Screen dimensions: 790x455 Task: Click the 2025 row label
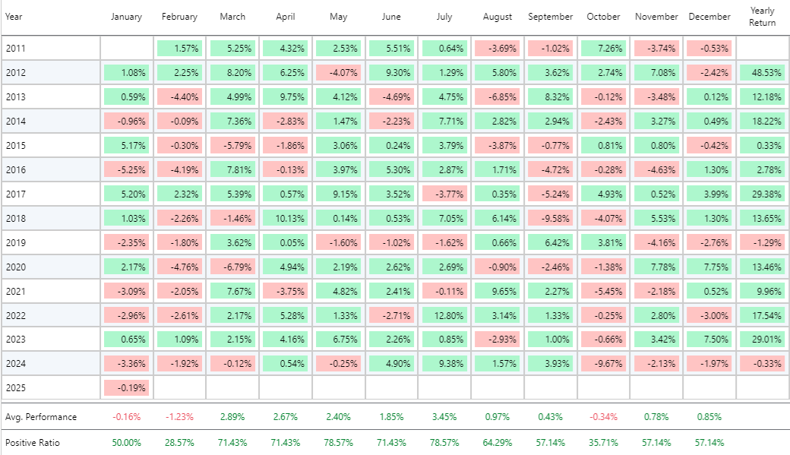pyautogui.click(x=15, y=387)
